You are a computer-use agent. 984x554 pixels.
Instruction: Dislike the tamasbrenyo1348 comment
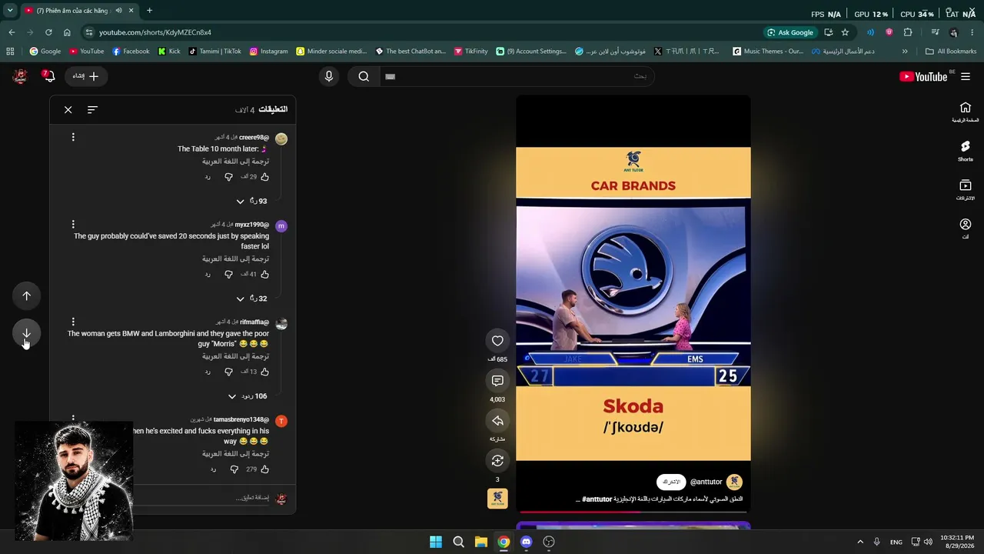pos(234,469)
